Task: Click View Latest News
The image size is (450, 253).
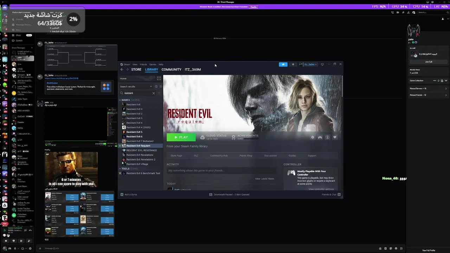Action: [x=264, y=179]
